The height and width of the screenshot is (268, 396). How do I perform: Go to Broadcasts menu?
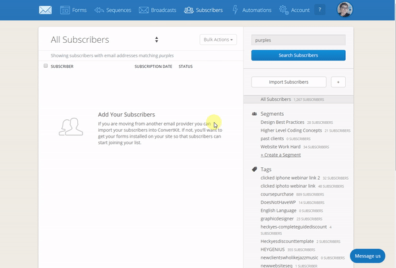click(x=164, y=10)
